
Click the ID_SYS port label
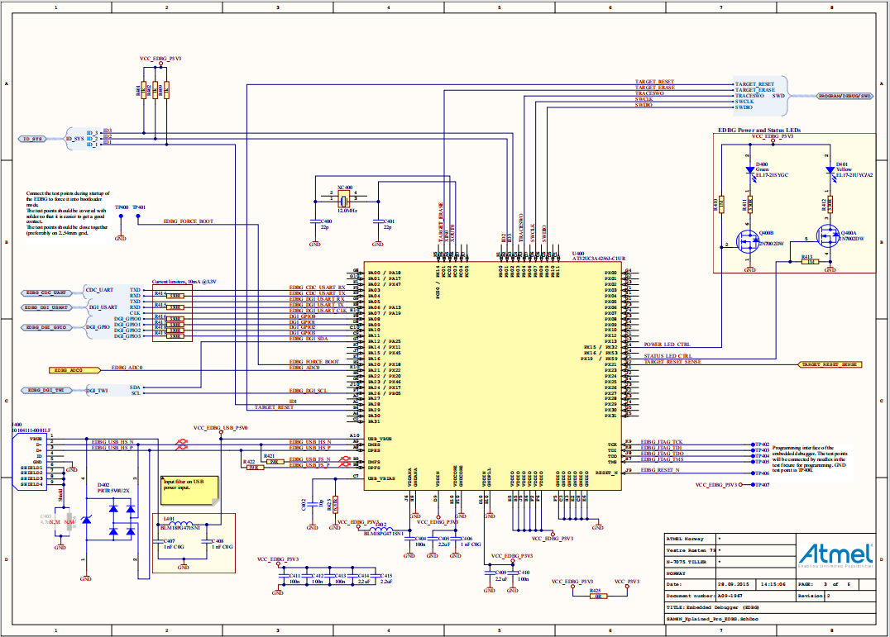pyautogui.click(x=33, y=139)
